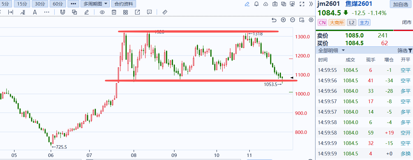The image size is (413, 160).
Task: Open the 多周期图 dropdown
Action: (x=95, y=4)
